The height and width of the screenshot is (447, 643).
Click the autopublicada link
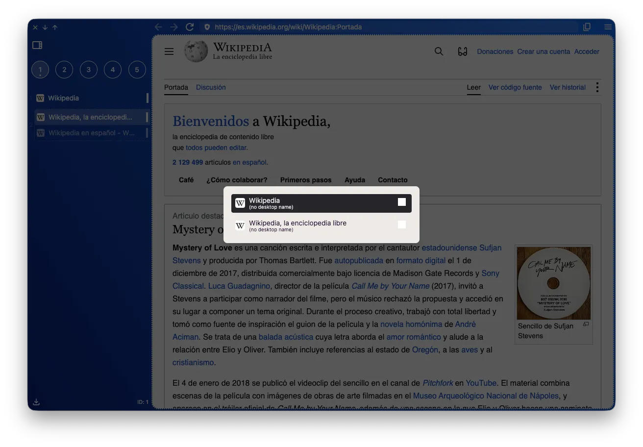click(359, 260)
